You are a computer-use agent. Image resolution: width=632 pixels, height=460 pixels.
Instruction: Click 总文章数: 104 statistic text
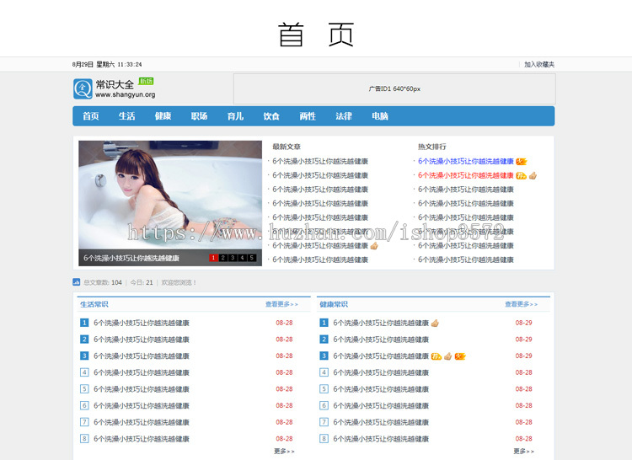tap(103, 282)
